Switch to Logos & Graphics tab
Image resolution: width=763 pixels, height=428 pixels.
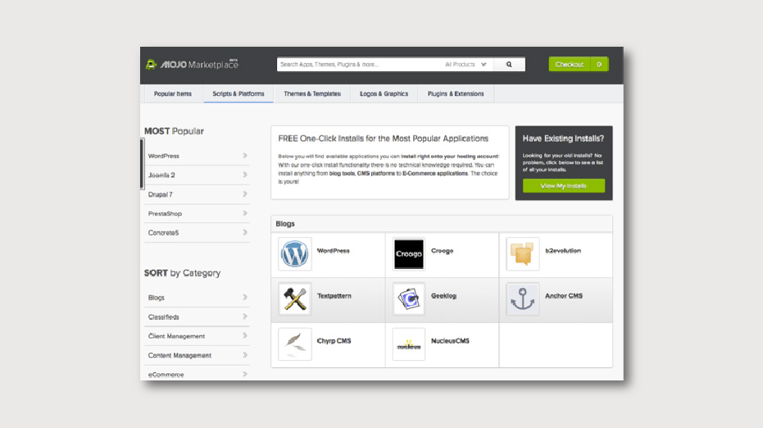coord(384,94)
